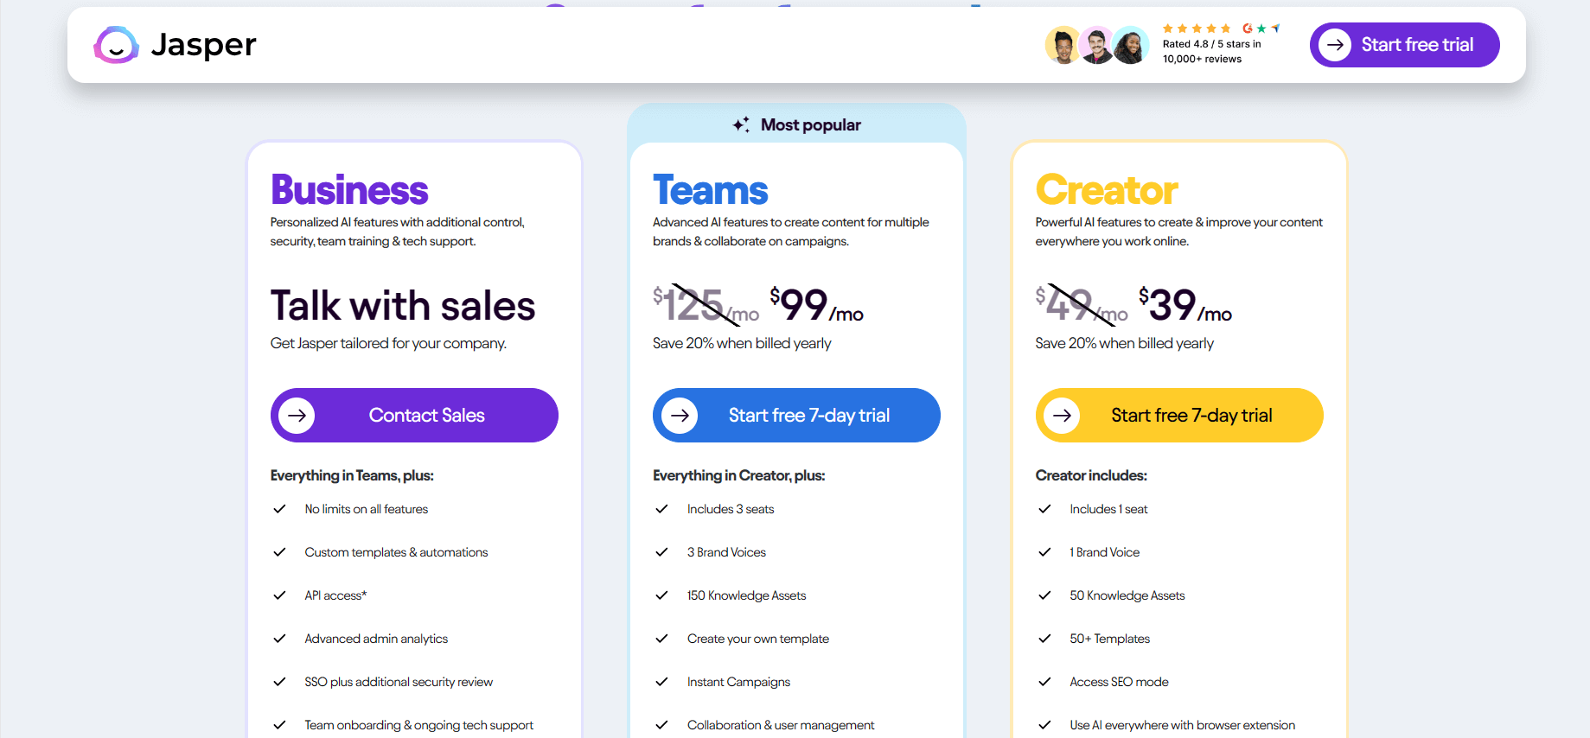Start the Teams free 7-day trial
The width and height of the screenshot is (1590, 738).
click(796, 415)
